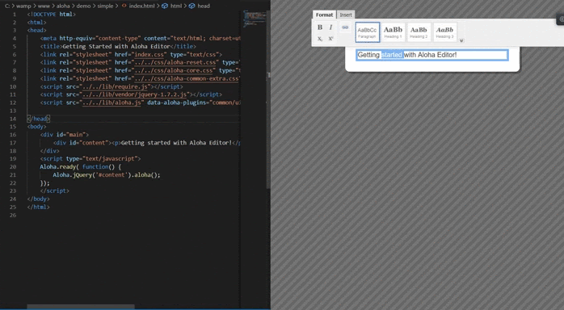Switch to the Format tab
This screenshot has width=564, height=310.
point(324,15)
